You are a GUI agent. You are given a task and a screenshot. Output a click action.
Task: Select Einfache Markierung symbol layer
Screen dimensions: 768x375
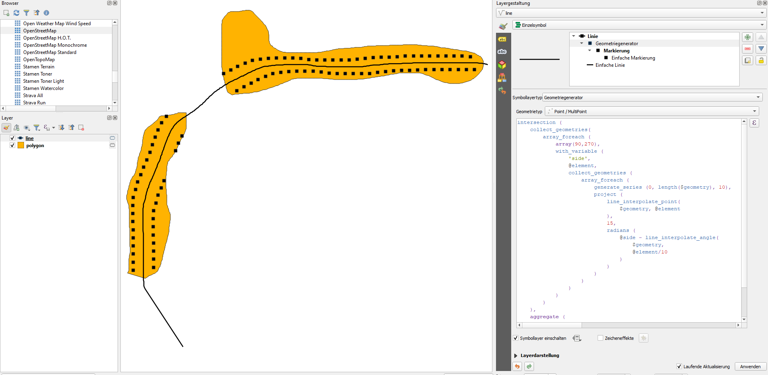click(633, 58)
